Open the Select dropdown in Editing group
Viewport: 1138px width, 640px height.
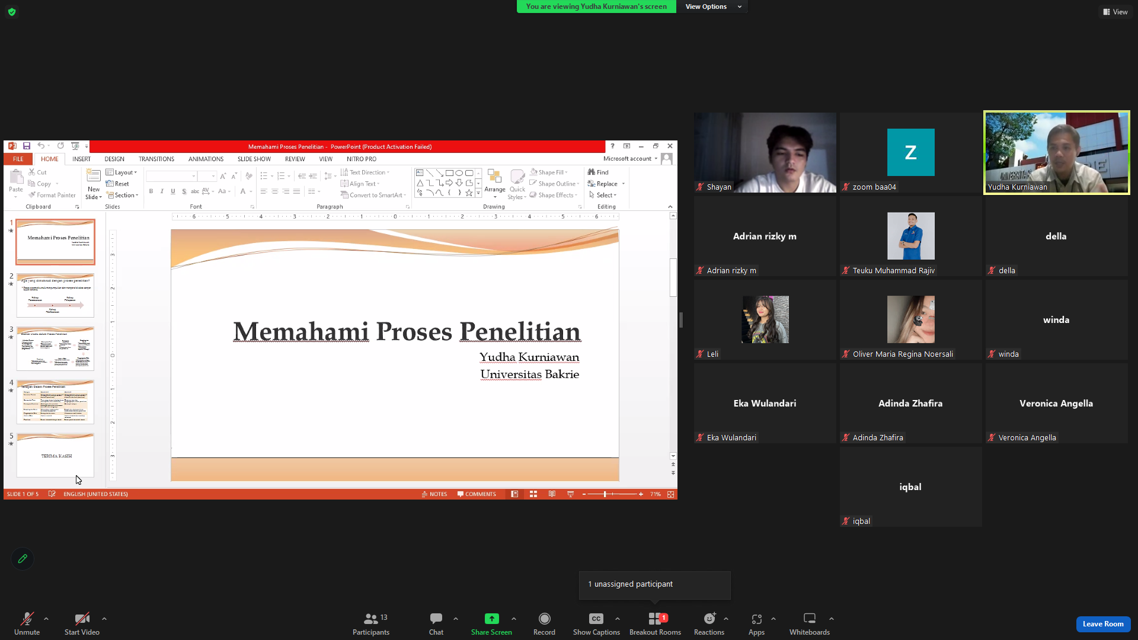click(x=603, y=195)
